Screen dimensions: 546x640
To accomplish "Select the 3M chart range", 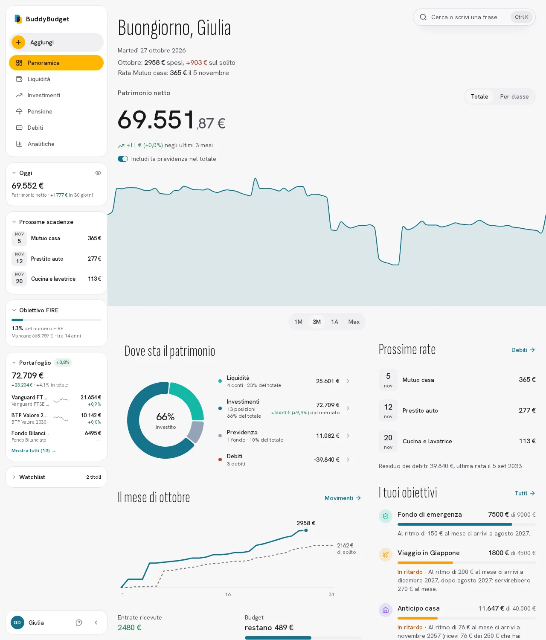I will pyautogui.click(x=317, y=322).
